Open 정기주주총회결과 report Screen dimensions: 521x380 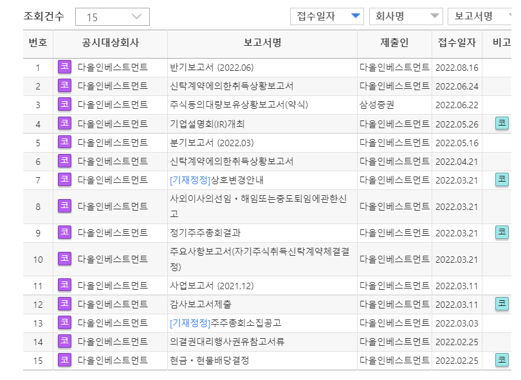pos(205,233)
